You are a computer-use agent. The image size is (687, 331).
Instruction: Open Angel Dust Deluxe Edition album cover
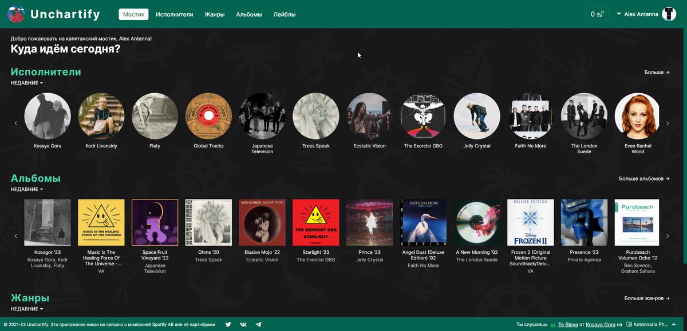click(x=424, y=222)
